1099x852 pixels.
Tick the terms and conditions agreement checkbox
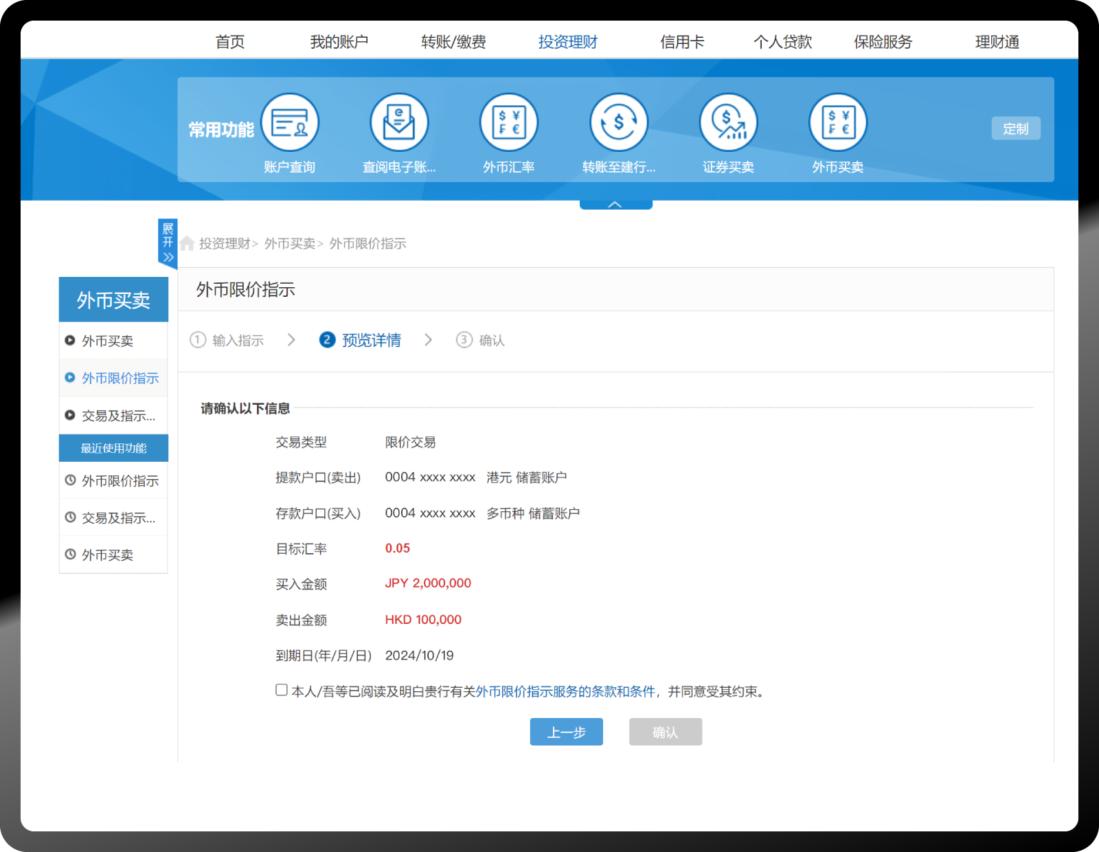pos(282,690)
